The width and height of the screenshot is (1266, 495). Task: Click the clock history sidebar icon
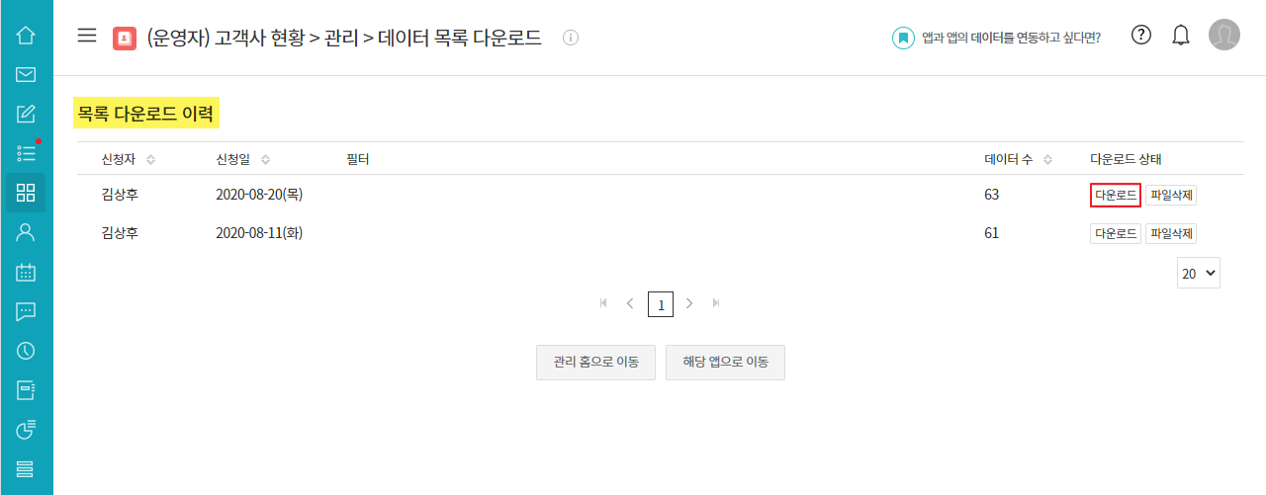26,351
